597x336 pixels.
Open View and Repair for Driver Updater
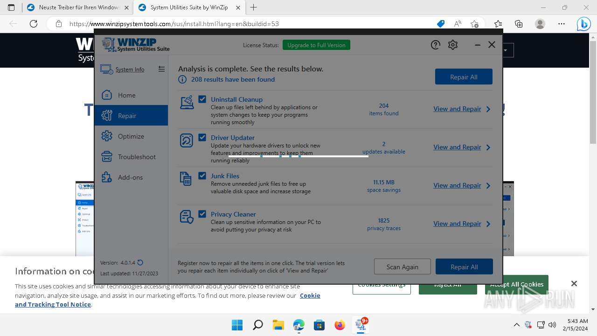457,147
